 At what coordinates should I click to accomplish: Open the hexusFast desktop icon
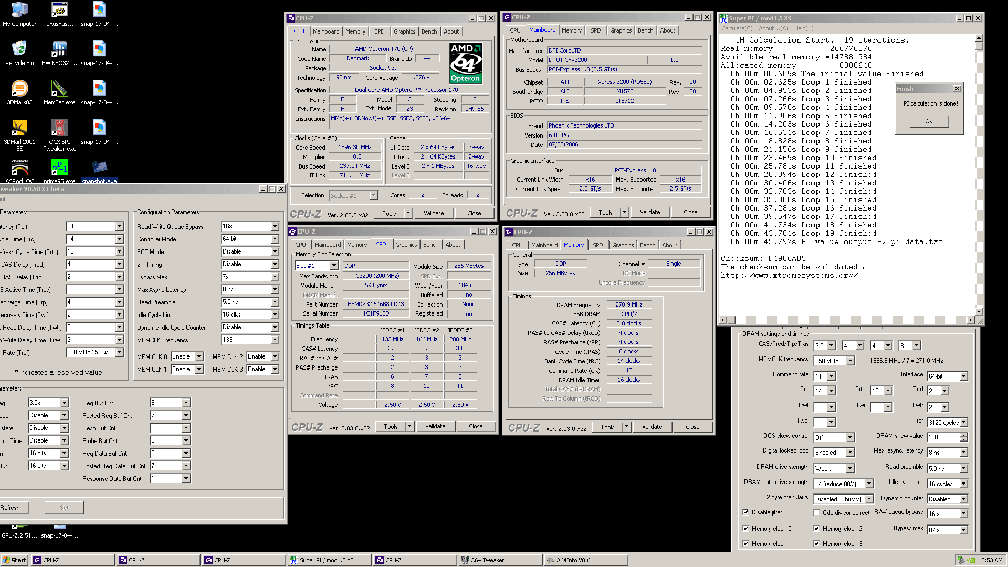pos(59,10)
